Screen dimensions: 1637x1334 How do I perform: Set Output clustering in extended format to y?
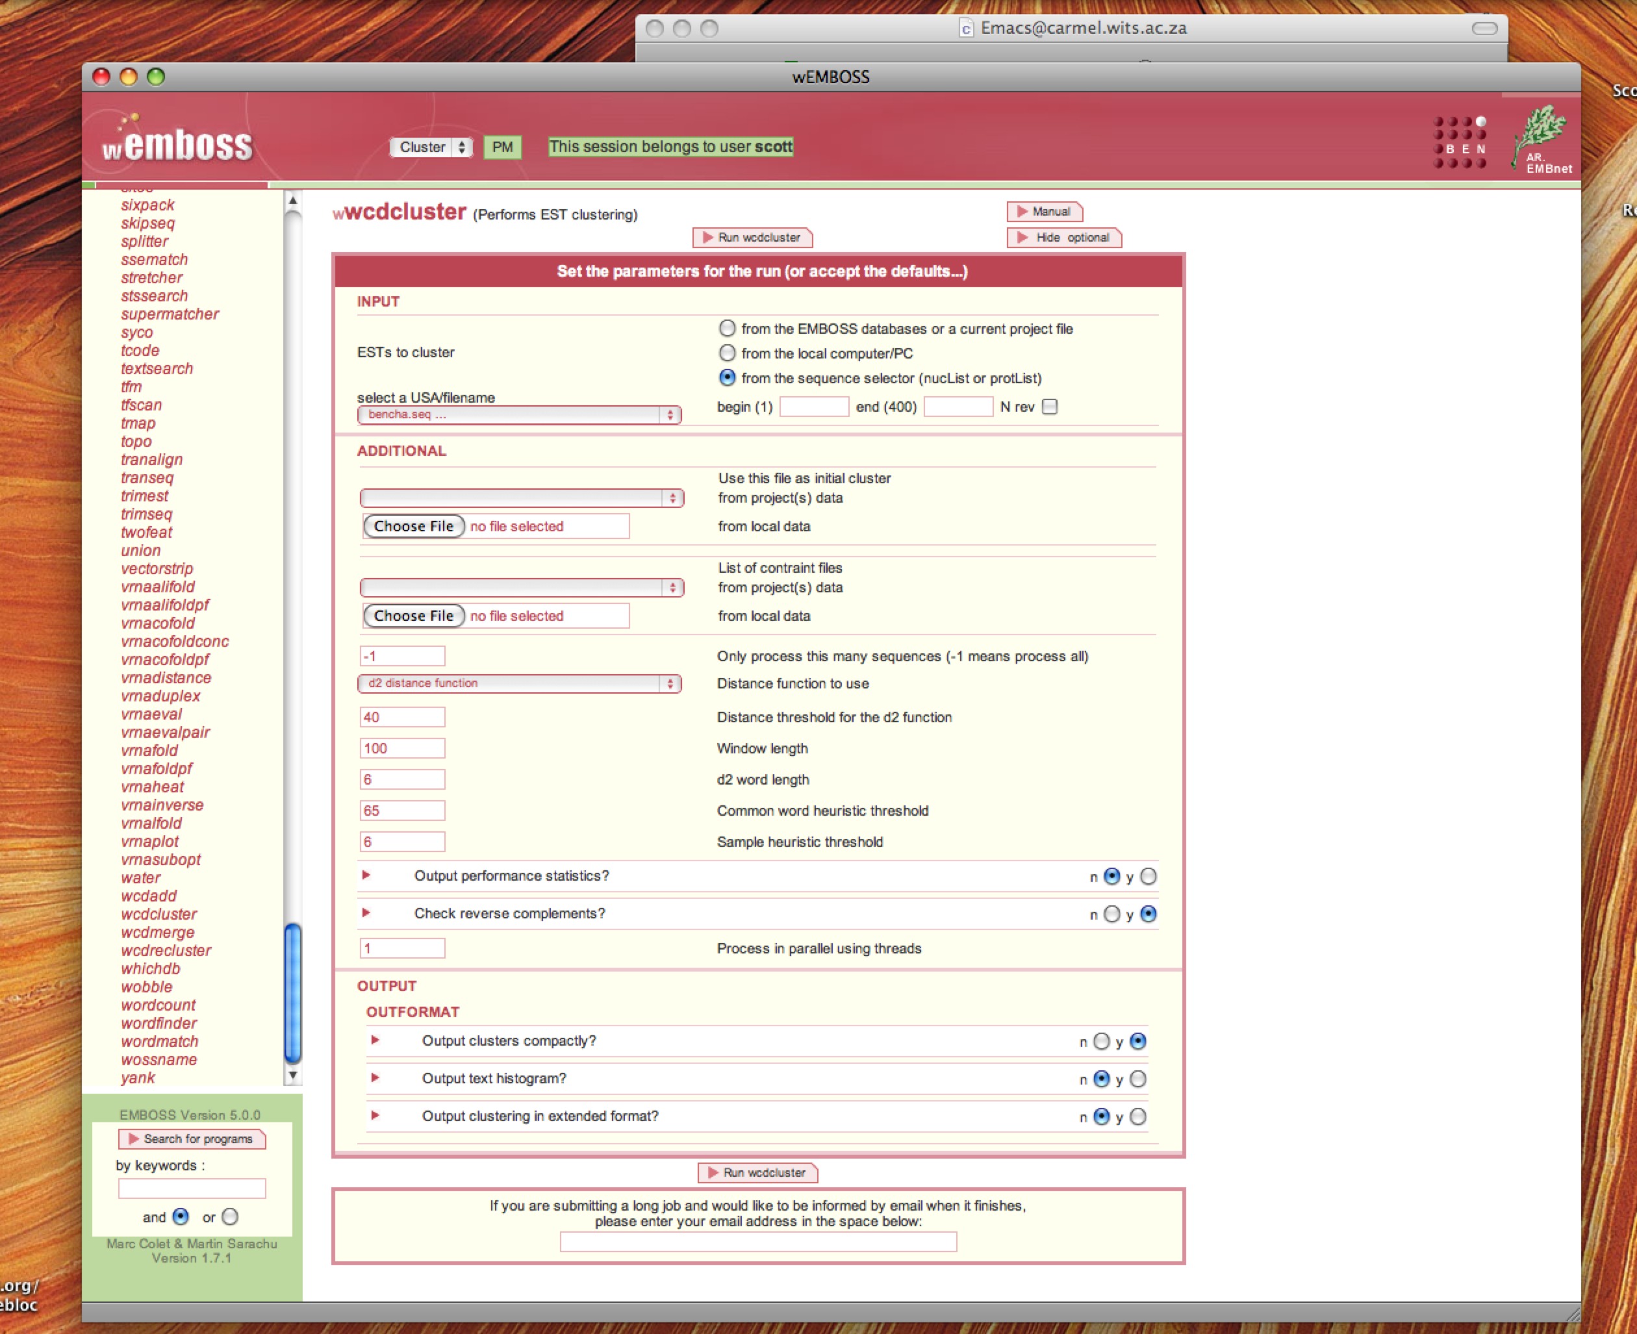click(1138, 1116)
